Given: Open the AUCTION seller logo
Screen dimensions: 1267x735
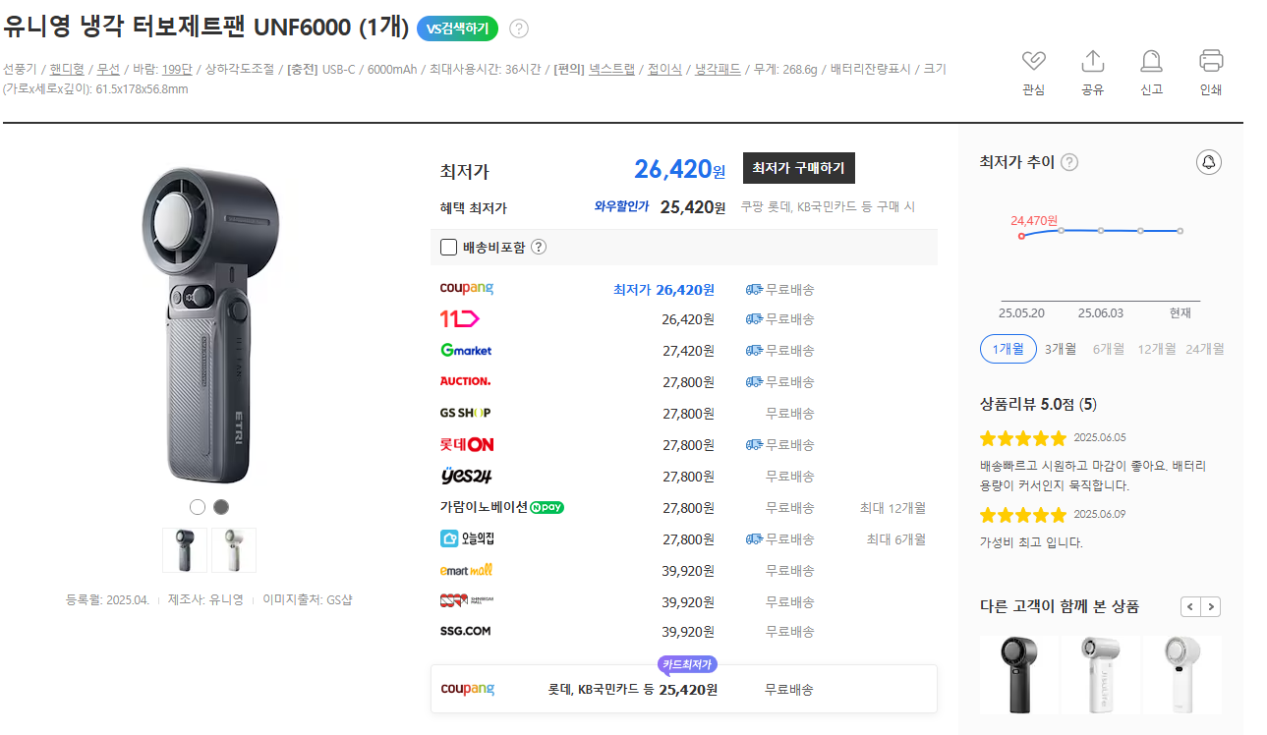Looking at the screenshot, I should click(x=465, y=381).
